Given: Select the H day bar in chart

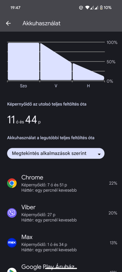Looking at the screenshot, I should coord(88,71).
